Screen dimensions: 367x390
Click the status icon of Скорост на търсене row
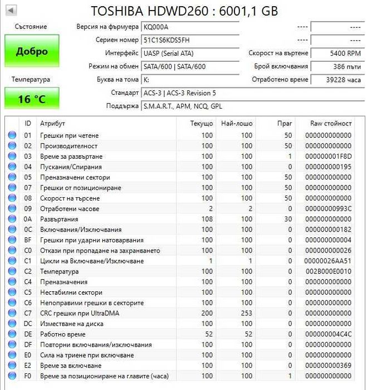12,198
